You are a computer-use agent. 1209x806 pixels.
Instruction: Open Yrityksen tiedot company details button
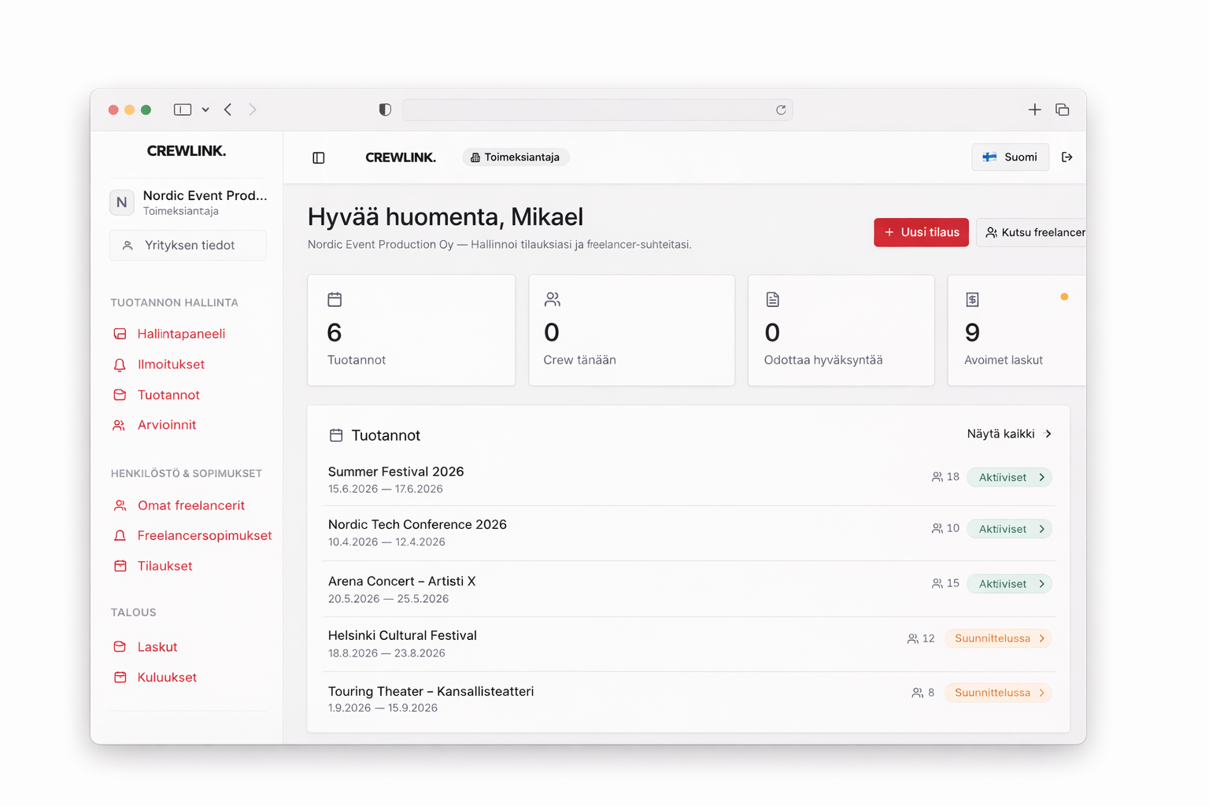188,246
